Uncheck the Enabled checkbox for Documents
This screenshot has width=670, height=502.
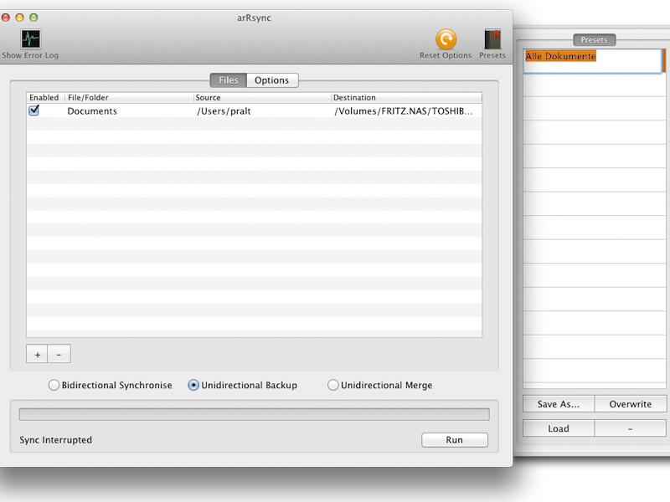(x=33, y=110)
